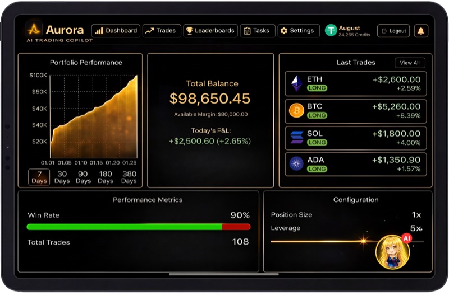This screenshot has width=449, height=300.
Task: Click the red AI badge
Action: tap(406, 238)
